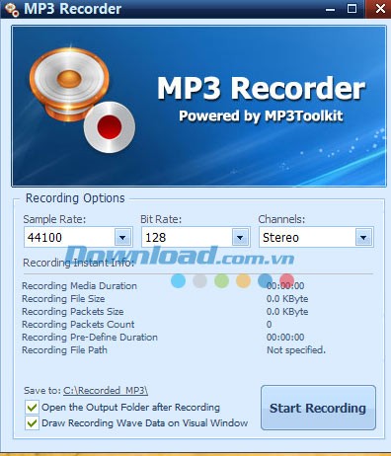Click the Recording File Path label
This screenshot has height=456, width=391.
pos(64,349)
